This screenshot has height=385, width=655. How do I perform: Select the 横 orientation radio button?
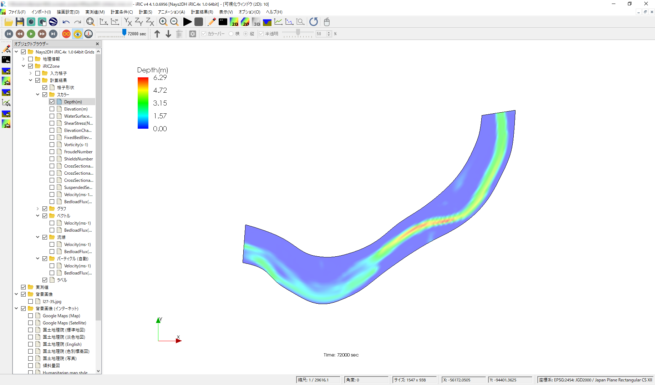(x=231, y=34)
